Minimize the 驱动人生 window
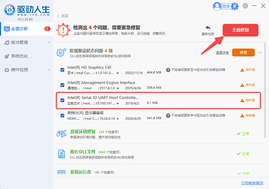Image resolution: width=269 pixels, height=189 pixels. (254, 6)
